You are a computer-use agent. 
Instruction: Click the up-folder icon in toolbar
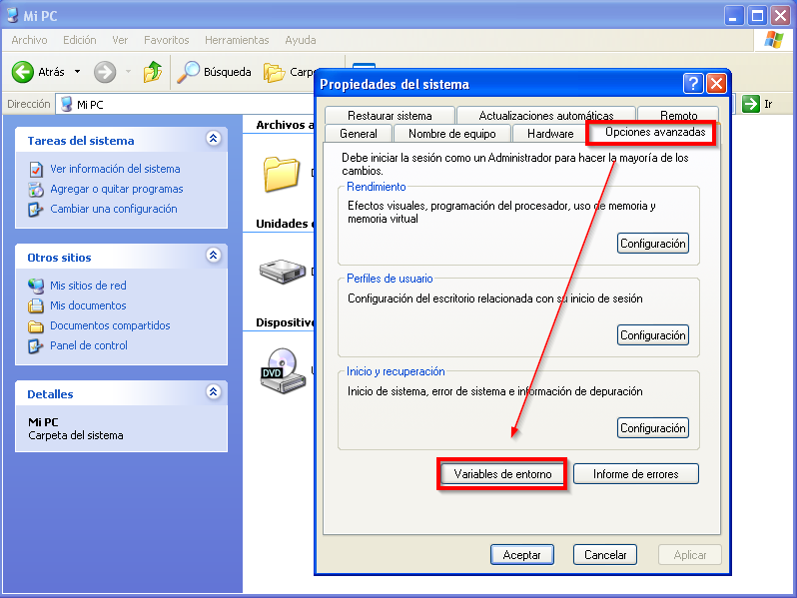[152, 72]
